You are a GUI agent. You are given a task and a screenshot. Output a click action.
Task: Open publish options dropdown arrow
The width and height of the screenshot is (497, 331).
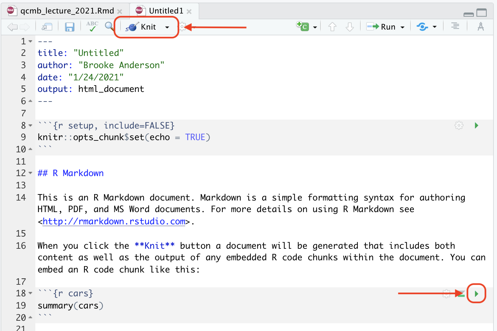point(435,27)
